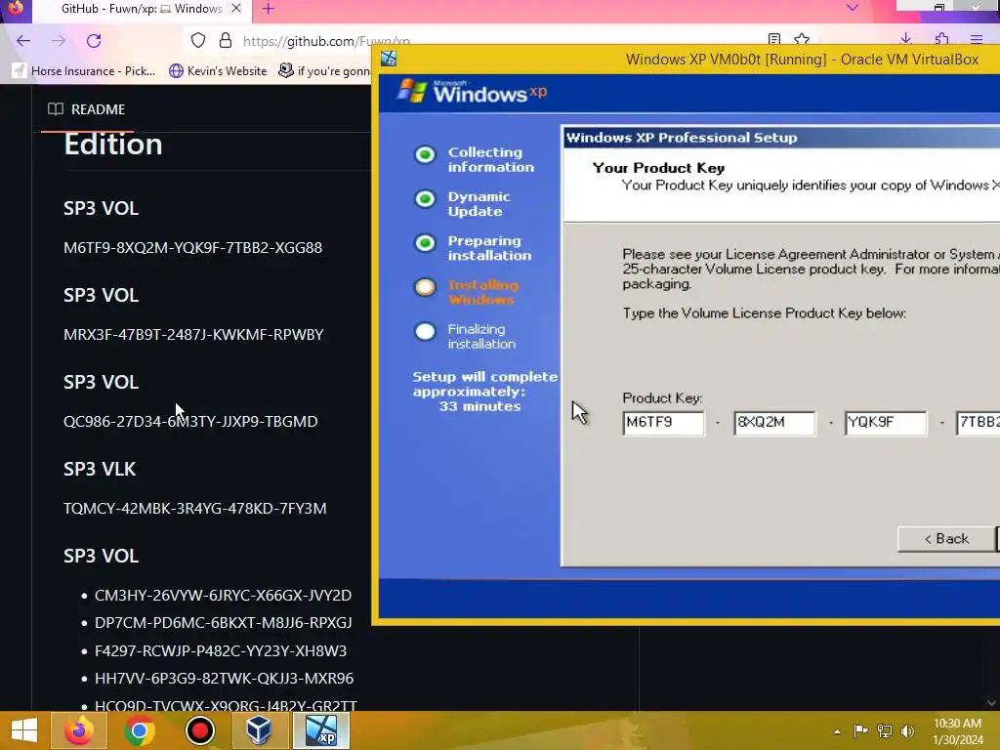Expand the list all tabs chevron
1000x750 pixels.
click(x=852, y=8)
